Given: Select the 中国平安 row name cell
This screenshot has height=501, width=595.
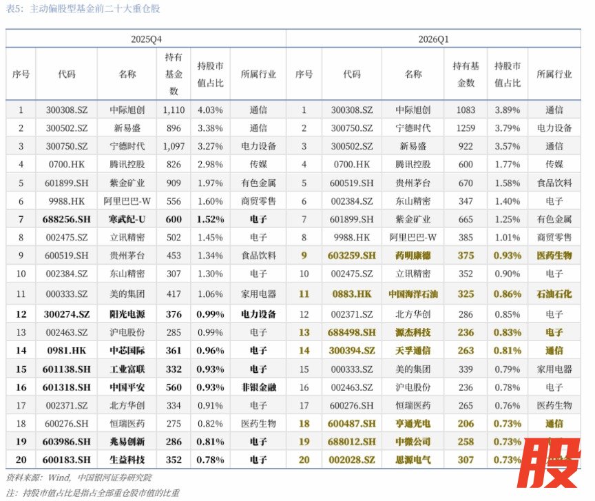Looking at the screenshot, I should click(127, 387).
